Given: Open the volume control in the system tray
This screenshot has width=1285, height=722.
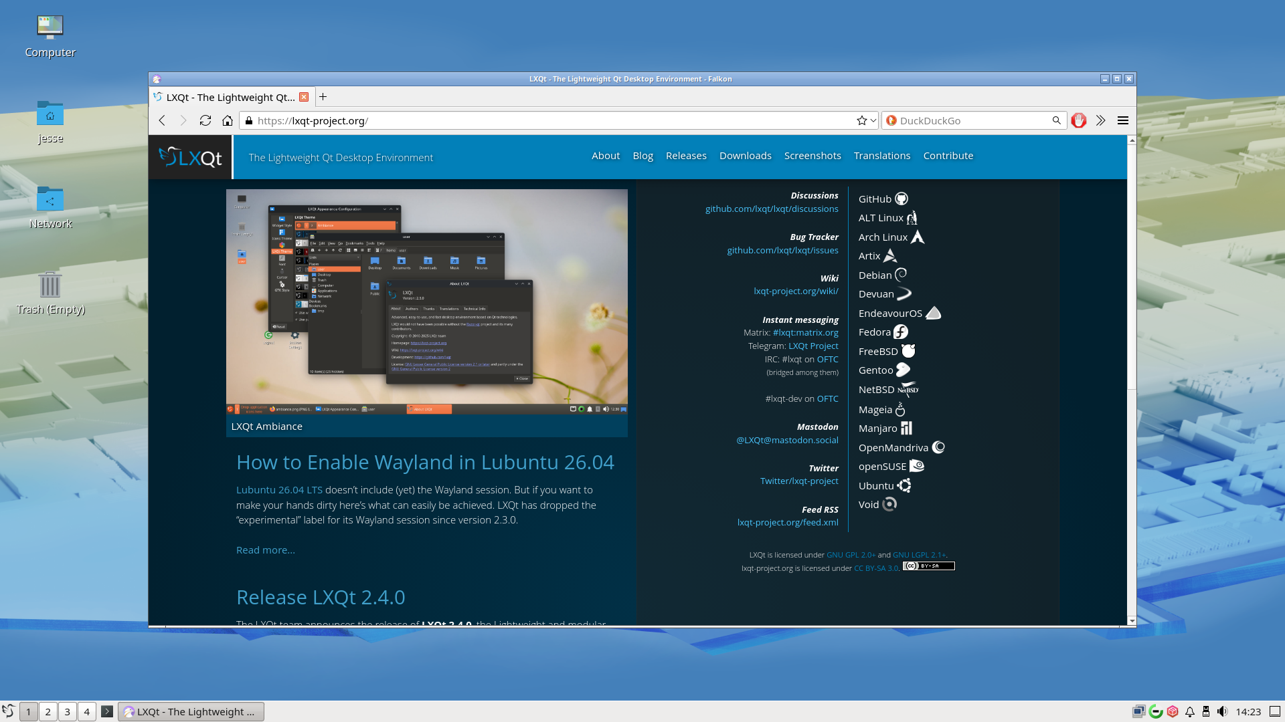Looking at the screenshot, I should click(x=1222, y=711).
